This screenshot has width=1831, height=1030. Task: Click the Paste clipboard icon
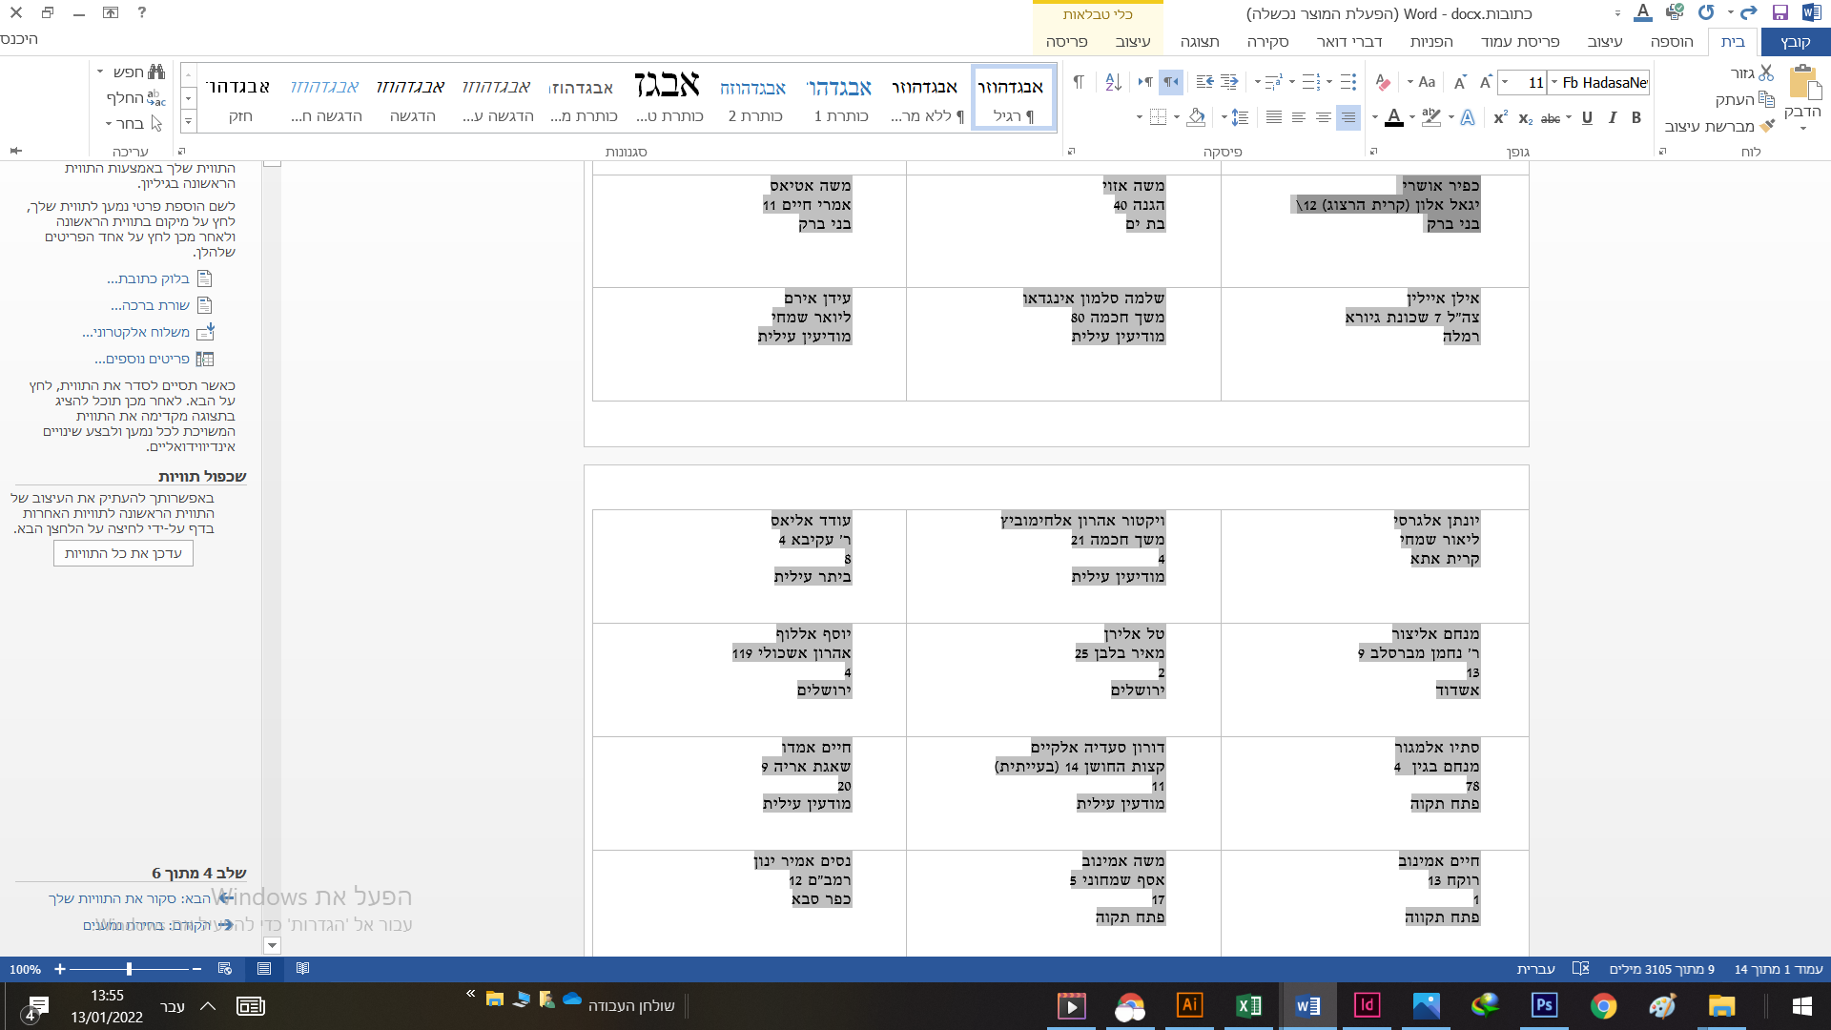(1803, 85)
